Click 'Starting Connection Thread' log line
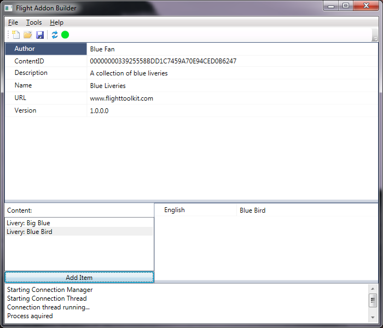 click(x=47, y=298)
